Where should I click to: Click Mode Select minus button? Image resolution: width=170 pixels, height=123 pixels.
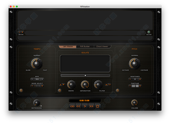(32, 86)
